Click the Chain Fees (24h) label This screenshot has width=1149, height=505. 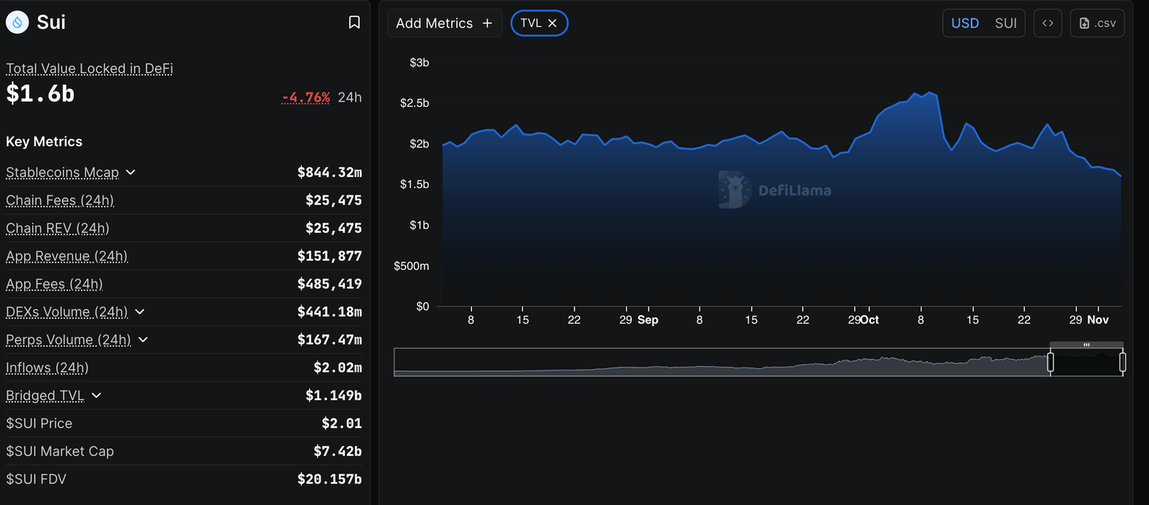(60, 200)
